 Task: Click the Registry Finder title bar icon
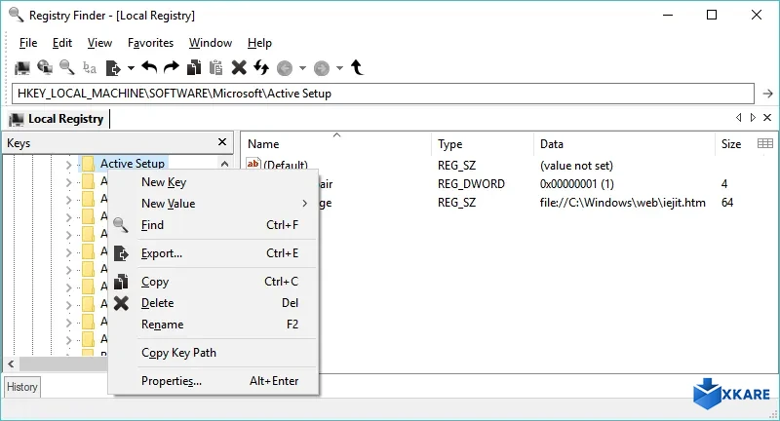pos(16,15)
